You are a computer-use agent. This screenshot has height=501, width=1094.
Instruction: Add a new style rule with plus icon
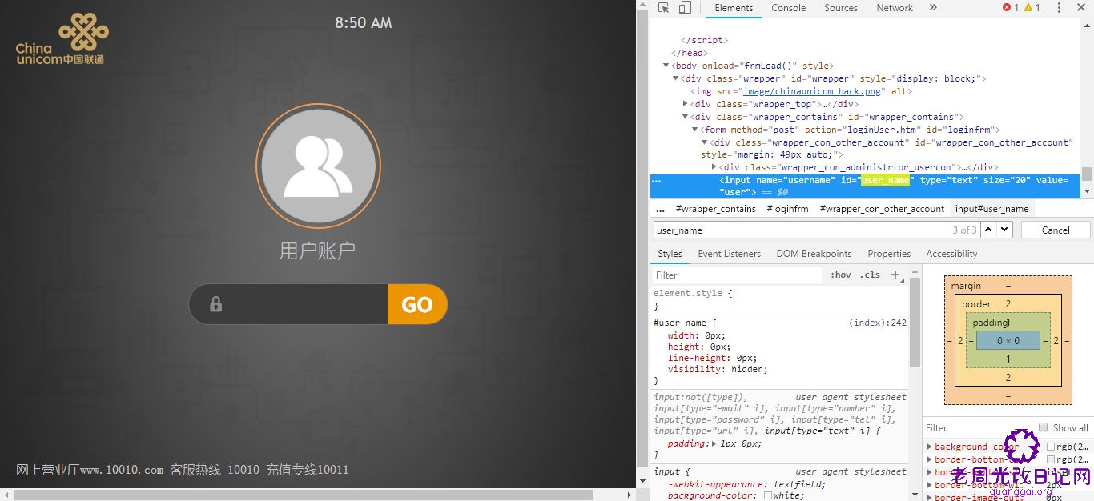click(896, 275)
